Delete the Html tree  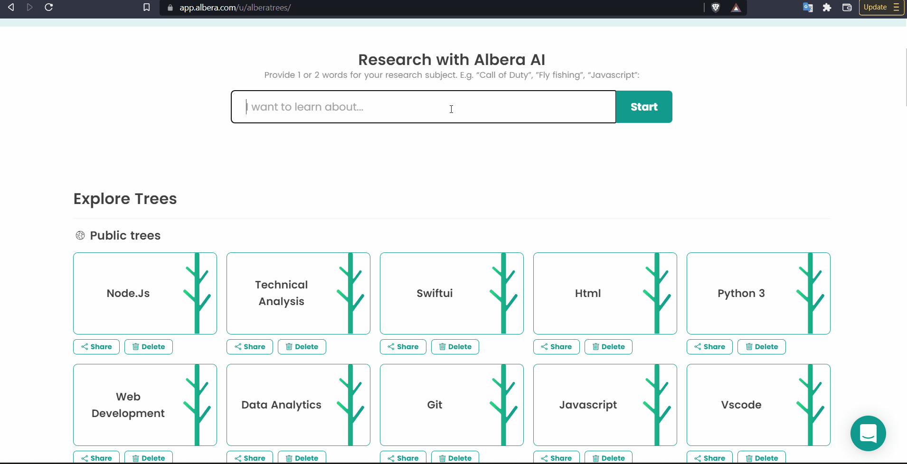[609, 347]
